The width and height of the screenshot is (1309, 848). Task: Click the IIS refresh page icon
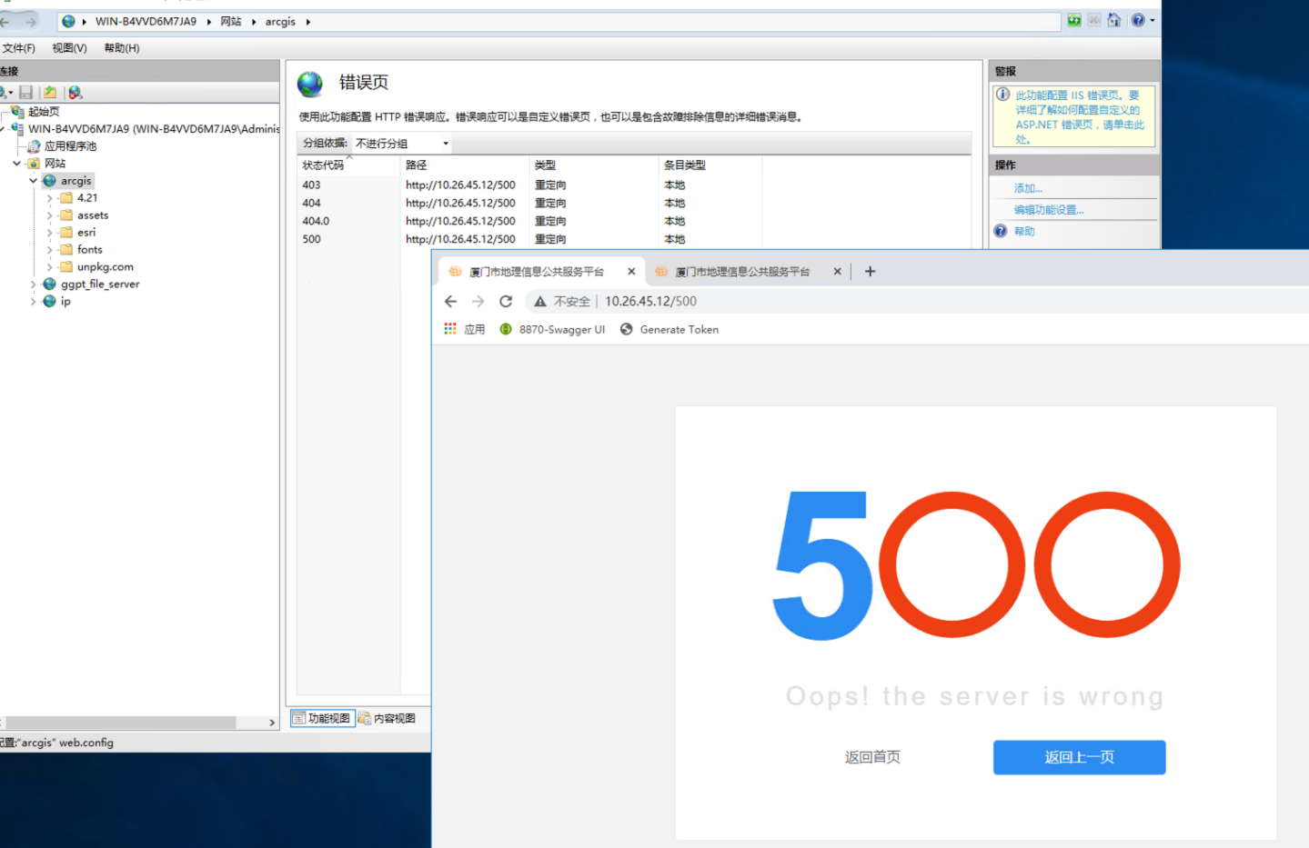1074,21
